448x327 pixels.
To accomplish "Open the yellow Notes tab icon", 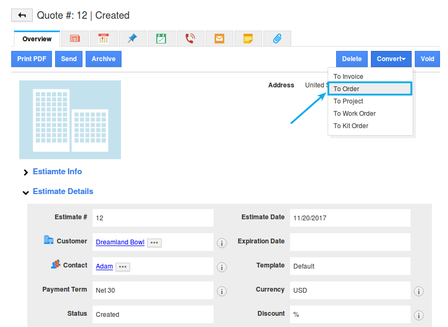I will coord(248,39).
